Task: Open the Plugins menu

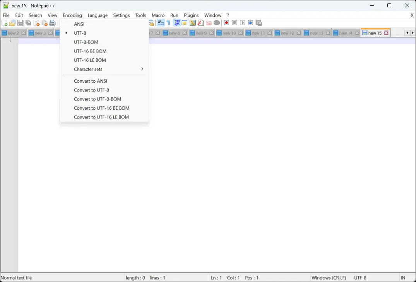Action: 191,15
